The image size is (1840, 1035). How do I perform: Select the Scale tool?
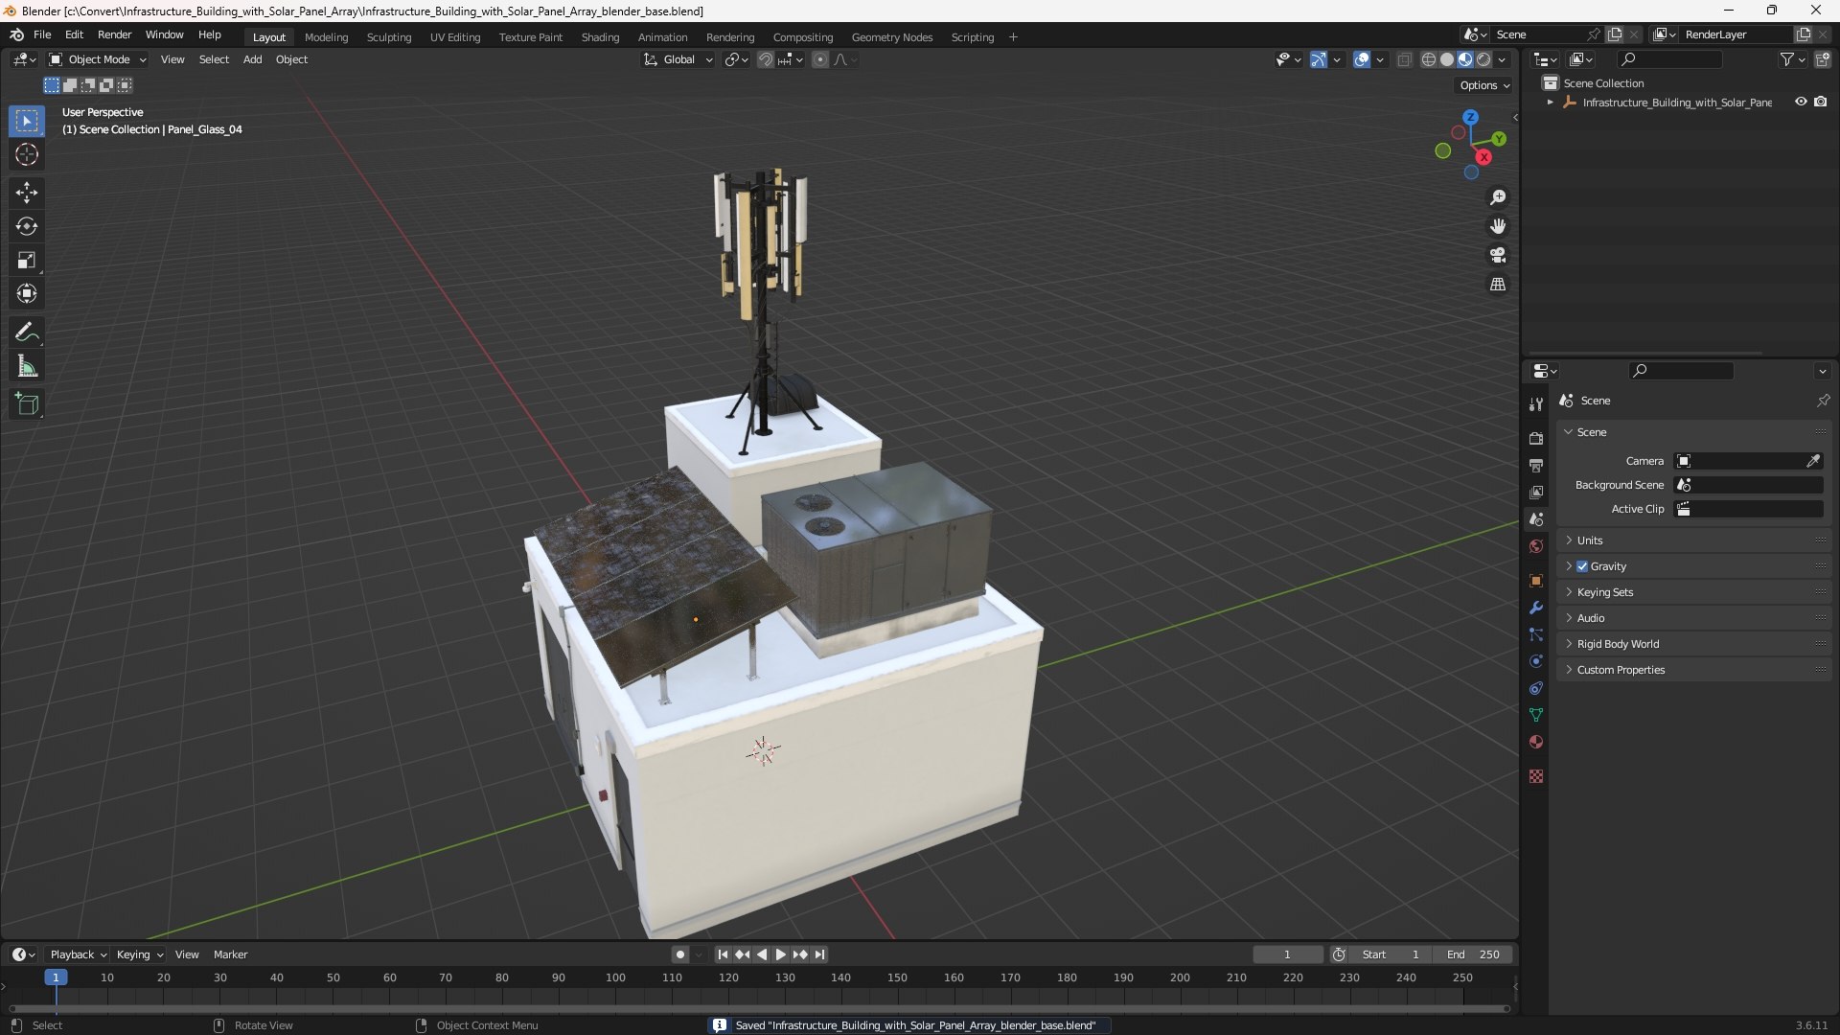point(27,260)
